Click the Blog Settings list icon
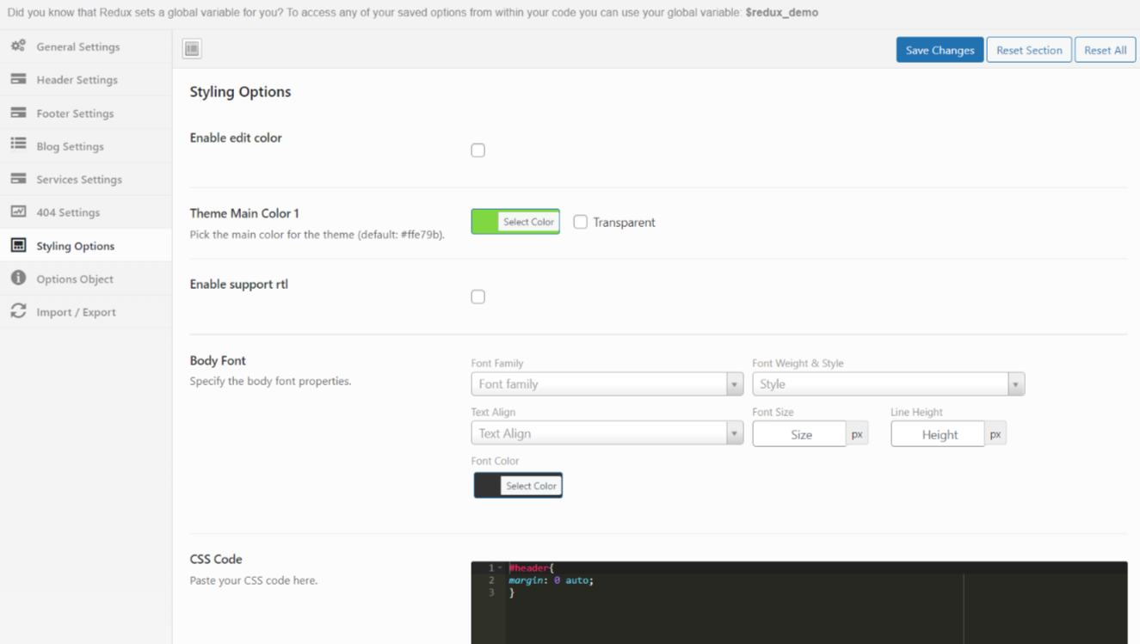The height and width of the screenshot is (644, 1140). coord(18,145)
